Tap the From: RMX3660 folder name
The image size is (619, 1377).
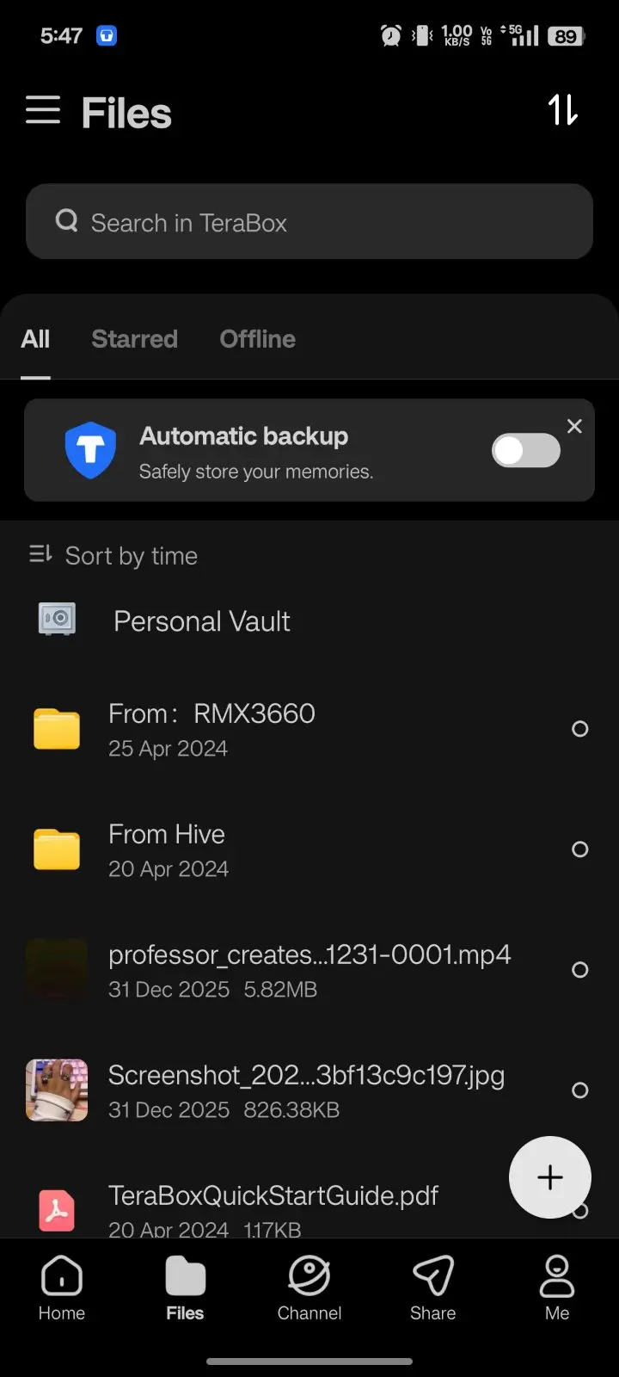point(211,713)
